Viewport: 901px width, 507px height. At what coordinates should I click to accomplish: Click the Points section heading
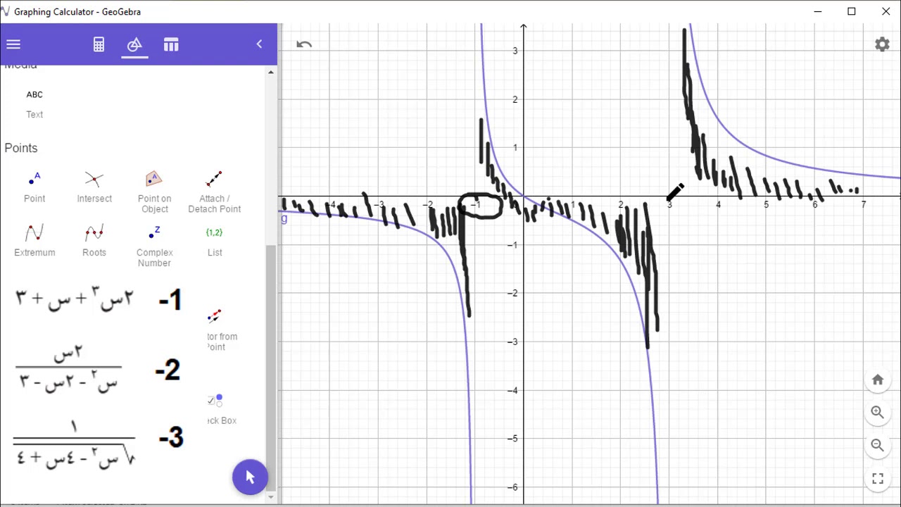(21, 148)
